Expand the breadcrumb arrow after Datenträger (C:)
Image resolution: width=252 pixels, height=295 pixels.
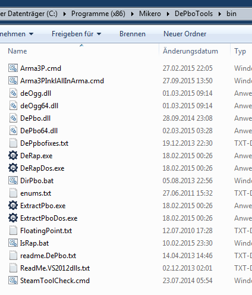(64, 14)
